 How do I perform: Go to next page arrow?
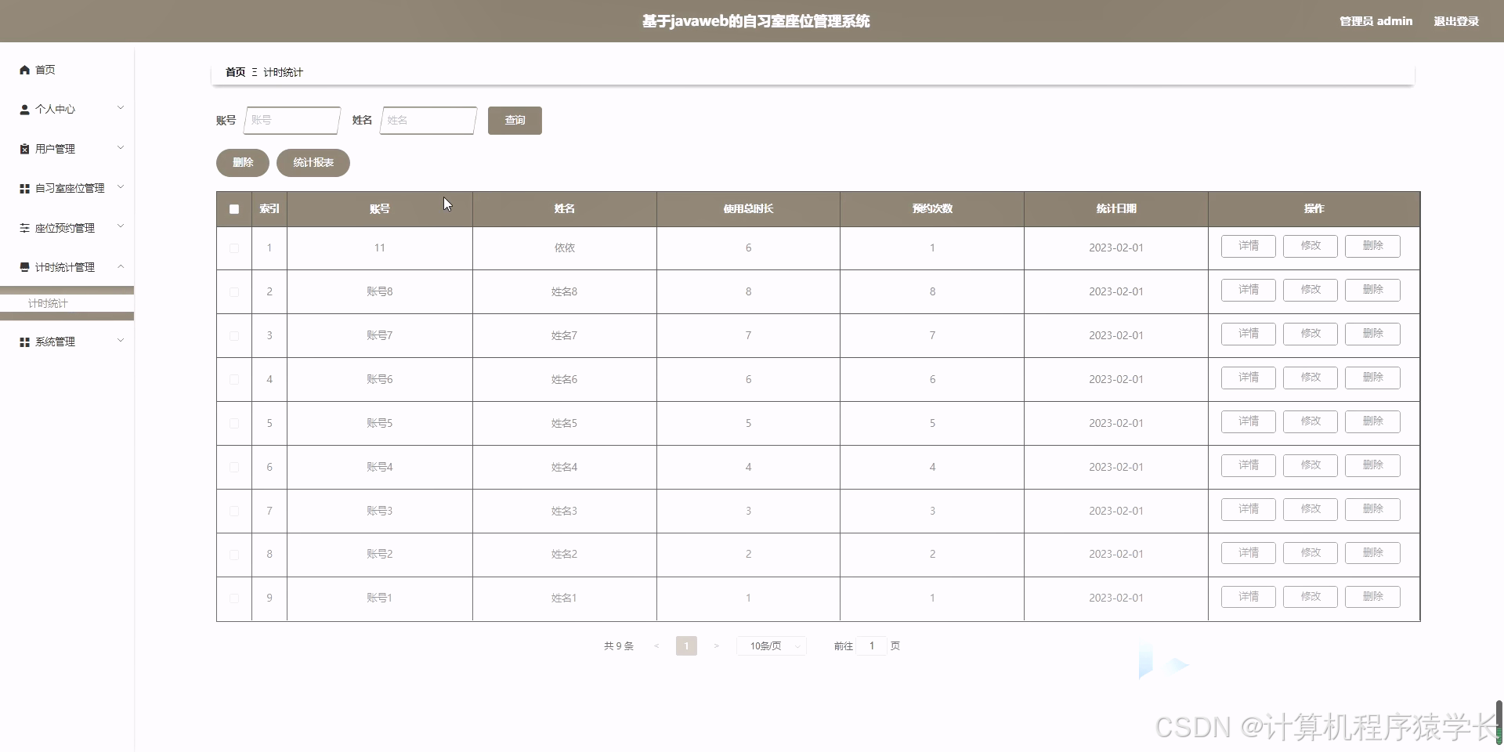tap(716, 646)
